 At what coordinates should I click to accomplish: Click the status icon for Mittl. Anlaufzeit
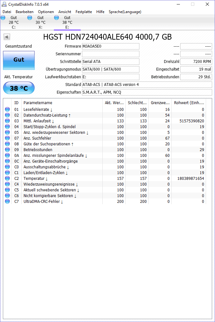click(x=7, y=121)
